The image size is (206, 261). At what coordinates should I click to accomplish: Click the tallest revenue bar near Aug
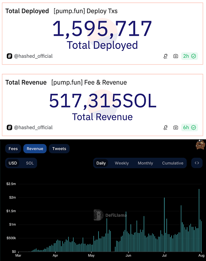199,220
